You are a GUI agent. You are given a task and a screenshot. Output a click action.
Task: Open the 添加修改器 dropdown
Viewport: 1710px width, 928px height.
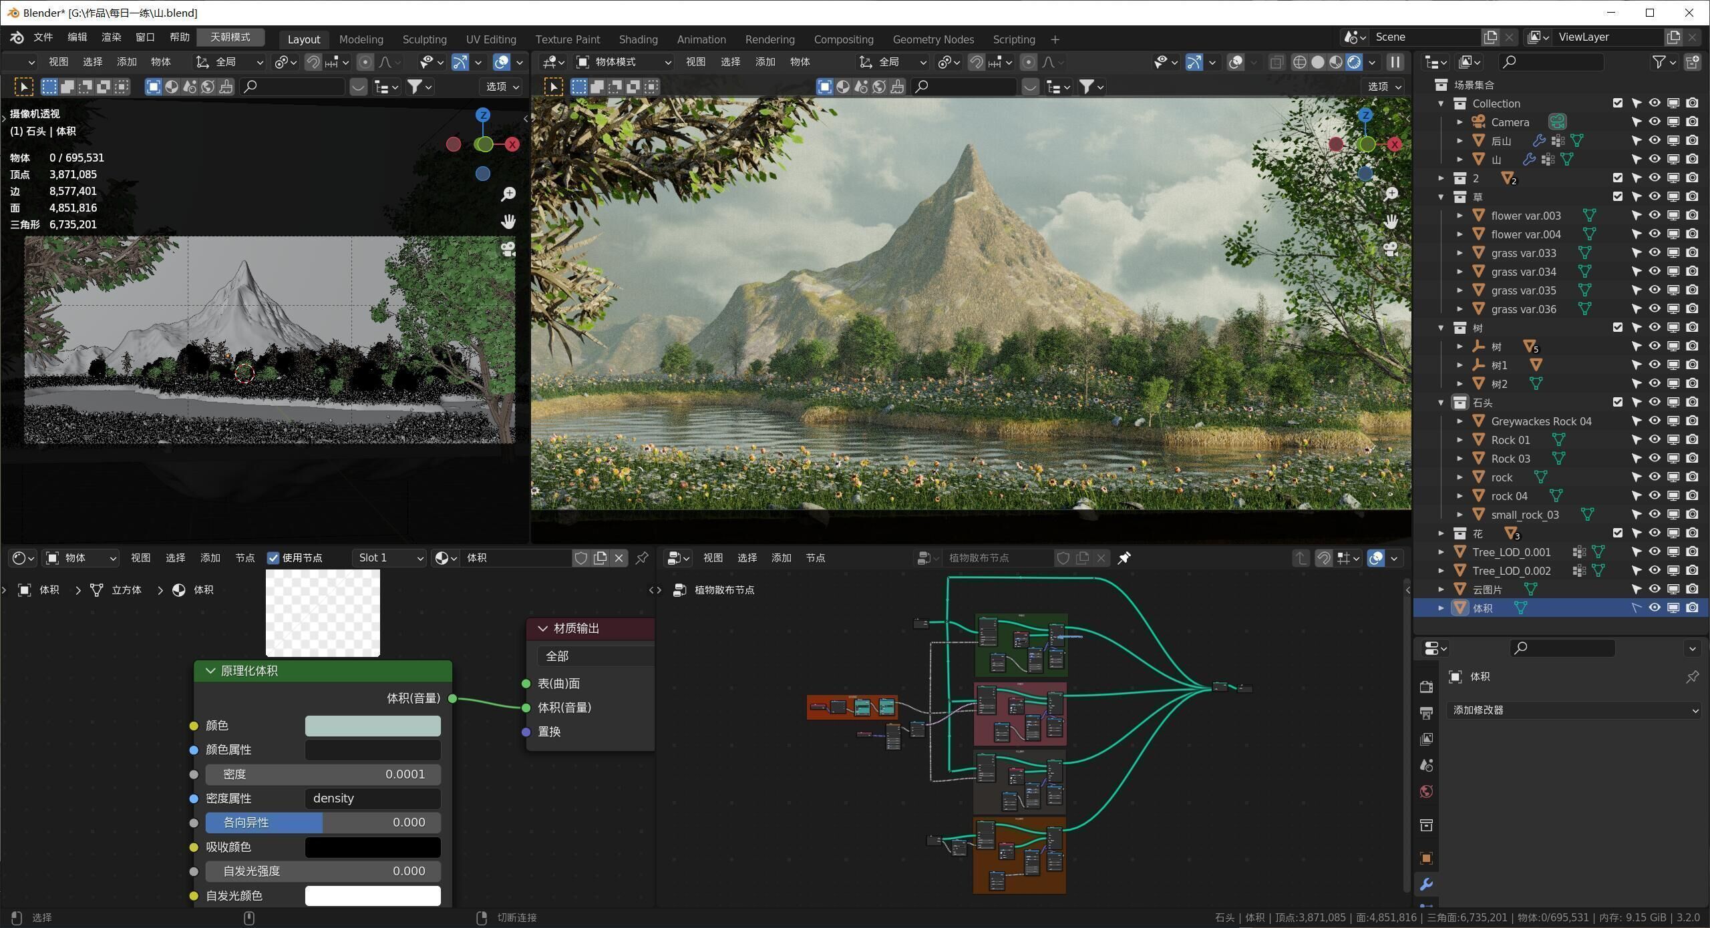(1572, 710)
